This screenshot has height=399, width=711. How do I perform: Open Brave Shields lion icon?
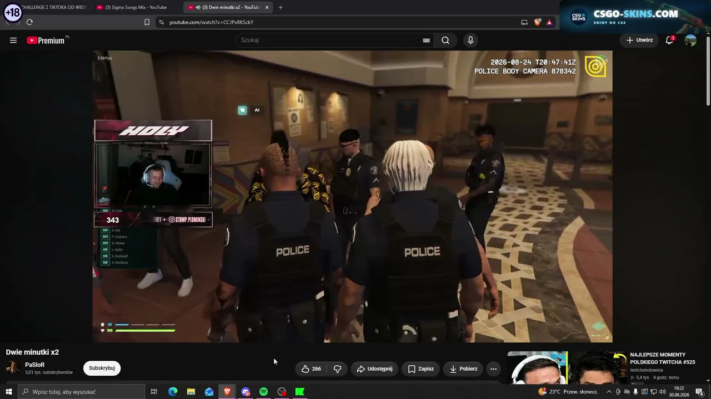point(538,22)
